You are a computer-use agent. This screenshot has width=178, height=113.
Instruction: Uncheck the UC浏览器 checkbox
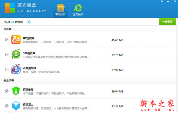click(7, 40)
